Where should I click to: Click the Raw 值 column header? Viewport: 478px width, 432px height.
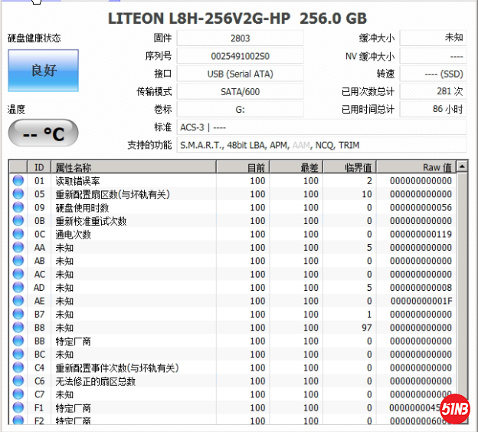tap(416, 167)
